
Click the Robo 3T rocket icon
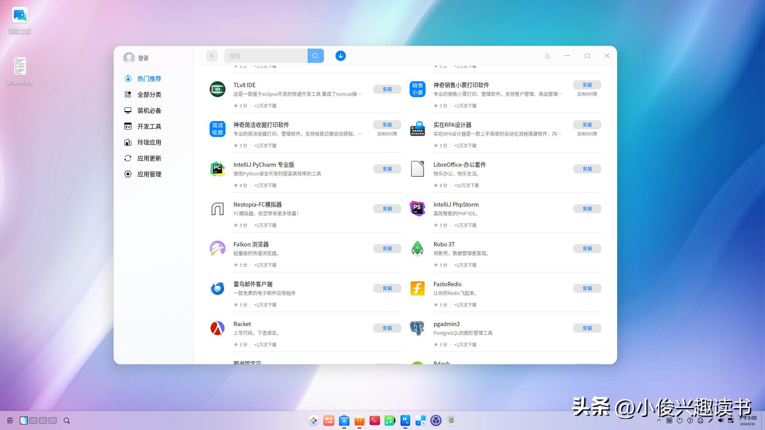[418, 248]
